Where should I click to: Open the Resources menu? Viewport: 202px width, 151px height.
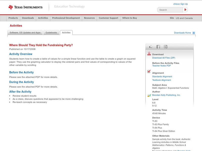[89, 18]
